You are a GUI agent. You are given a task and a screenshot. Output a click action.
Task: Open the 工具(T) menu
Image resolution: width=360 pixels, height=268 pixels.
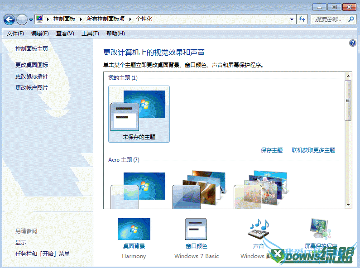click(90, 33)
